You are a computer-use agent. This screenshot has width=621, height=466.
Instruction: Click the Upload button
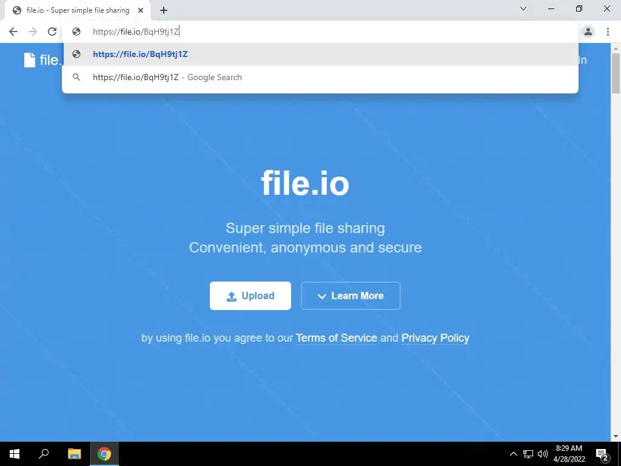[x=250, y=295]
